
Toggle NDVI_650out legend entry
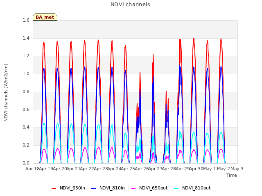(x=149, y=188)
